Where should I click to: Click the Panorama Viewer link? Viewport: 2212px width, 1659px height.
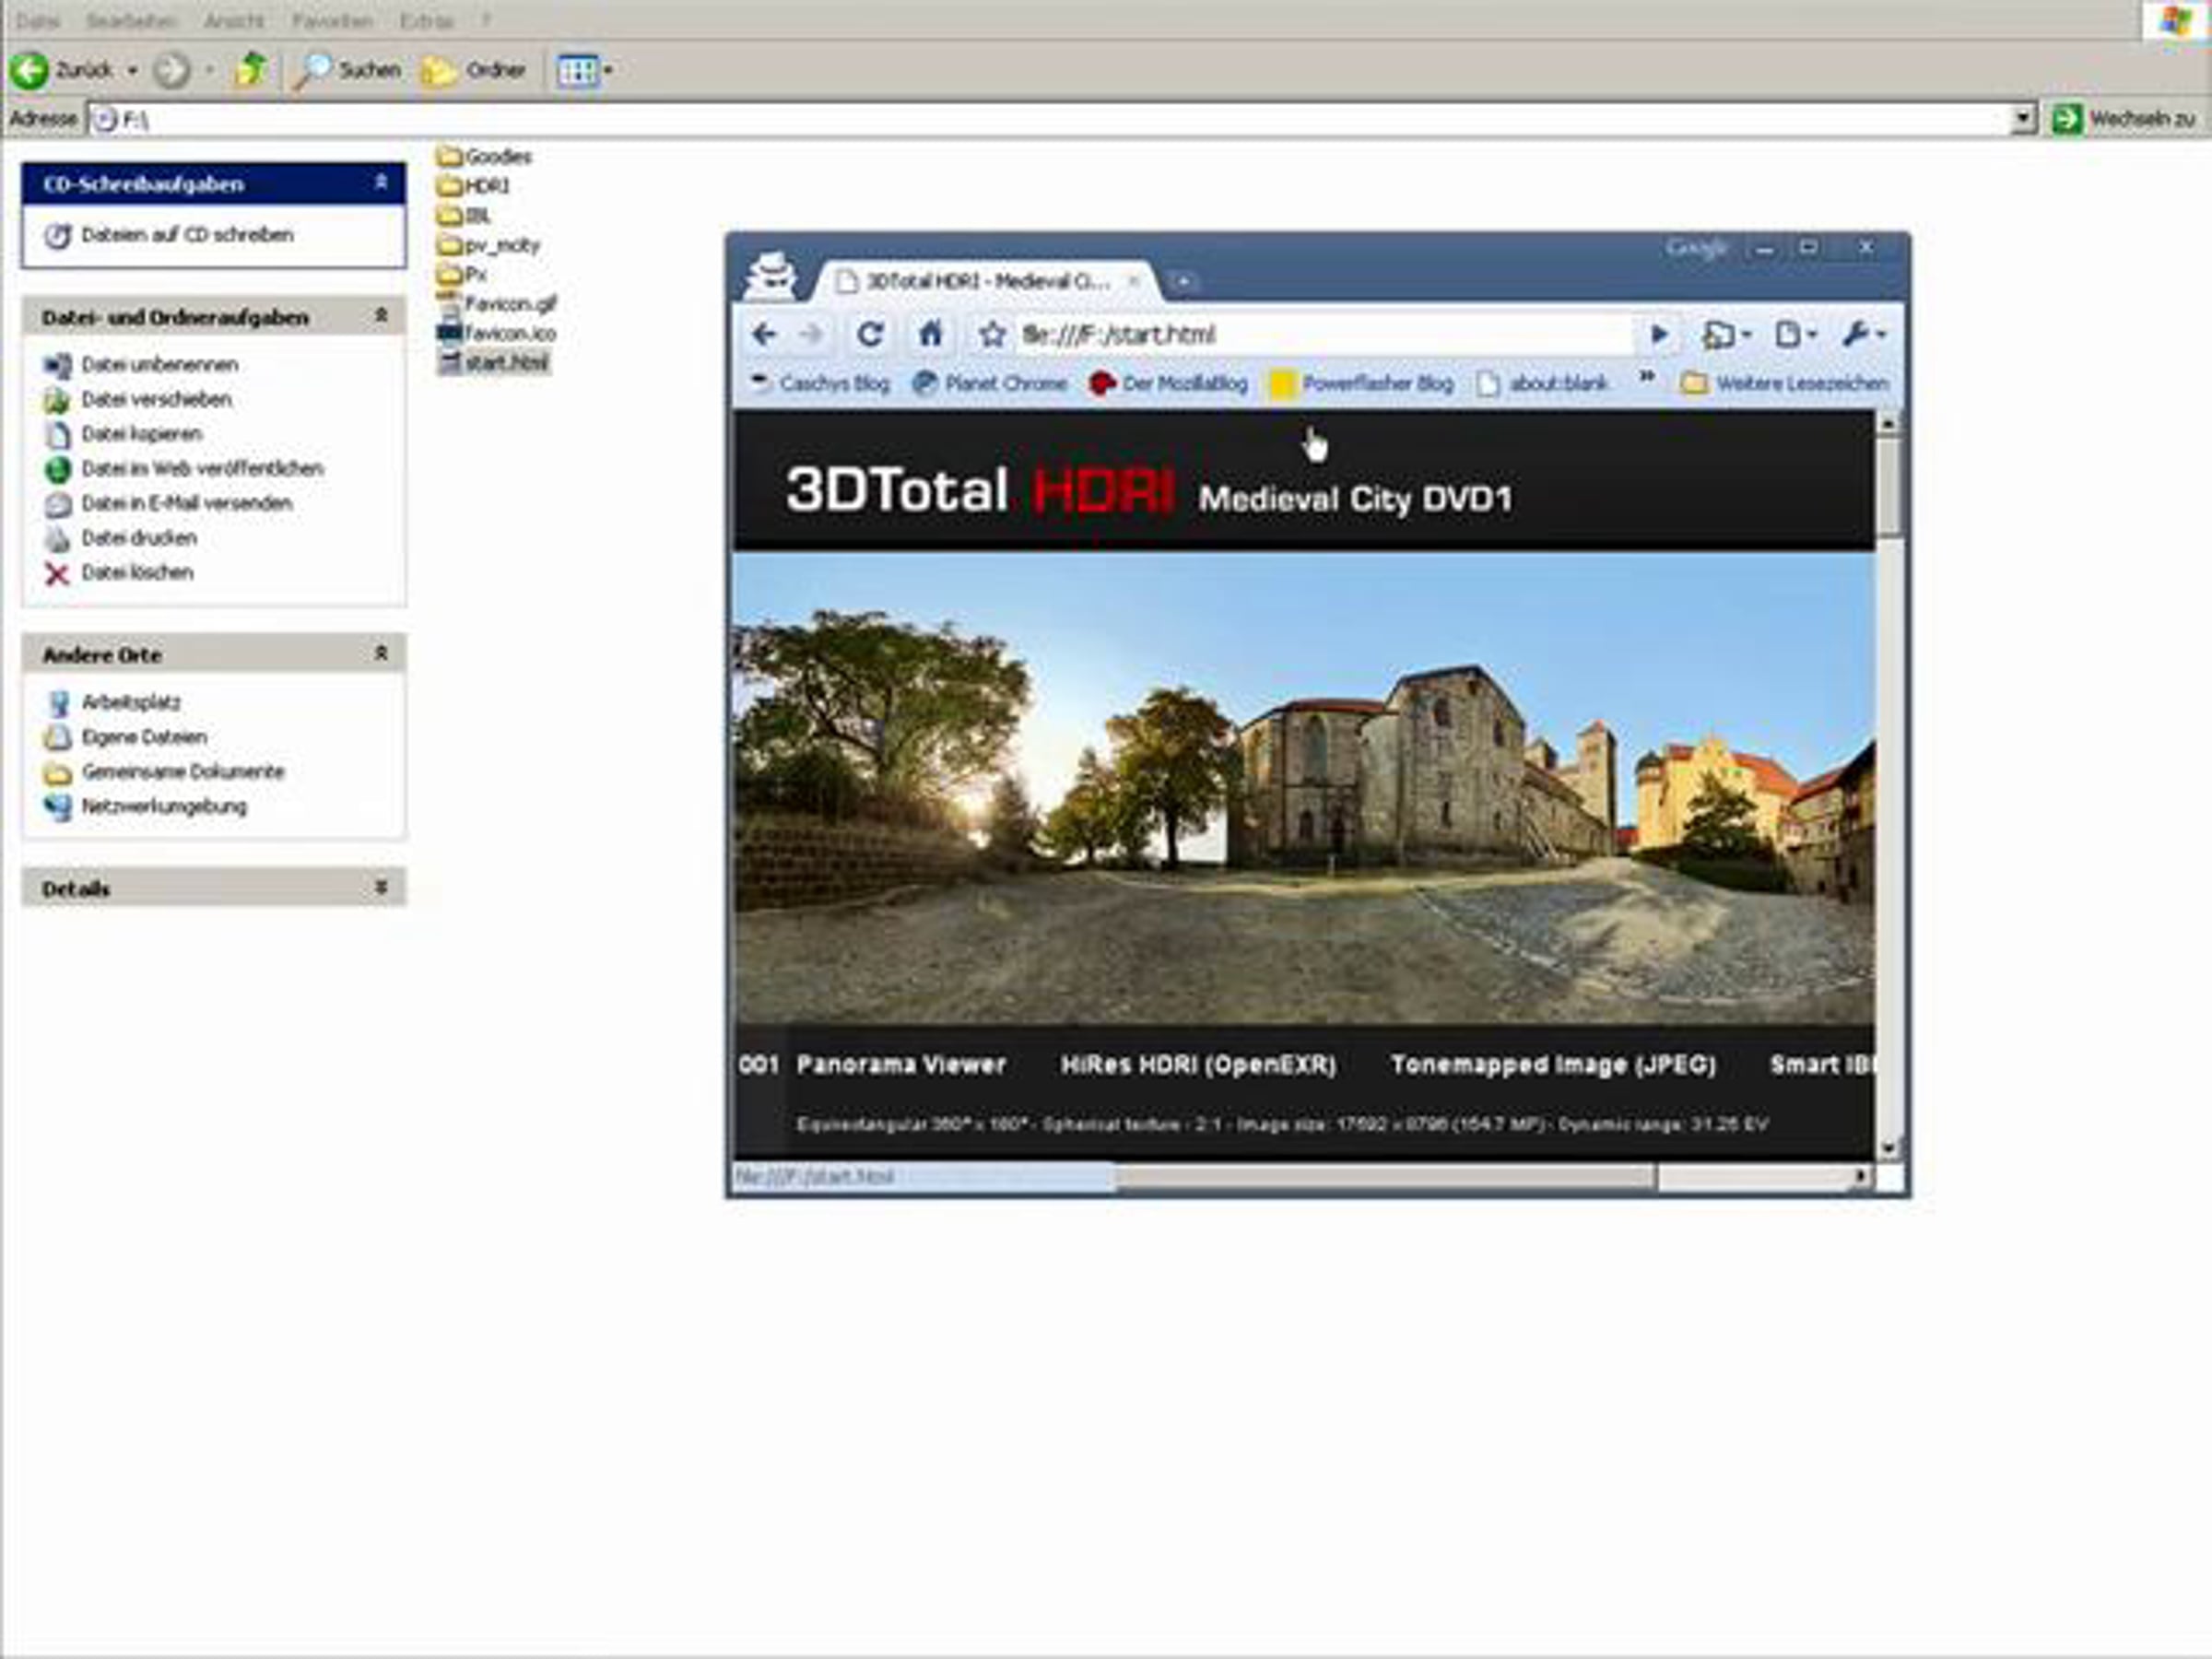click(900, 1064)
